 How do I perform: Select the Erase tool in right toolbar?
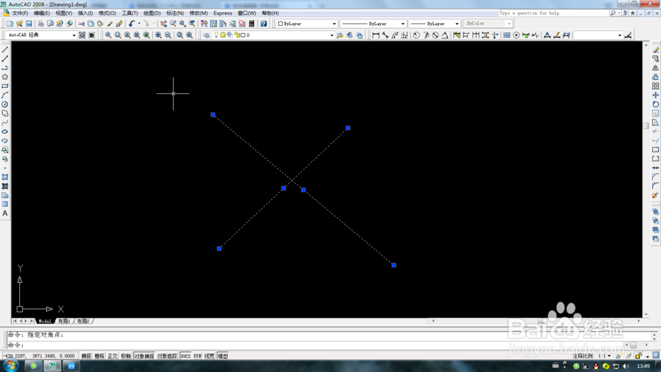tap(656, 50)
